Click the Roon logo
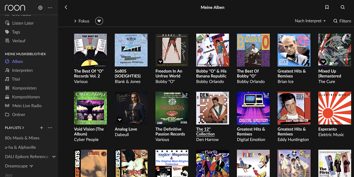 pyautogui.click(x=15, y=8)
